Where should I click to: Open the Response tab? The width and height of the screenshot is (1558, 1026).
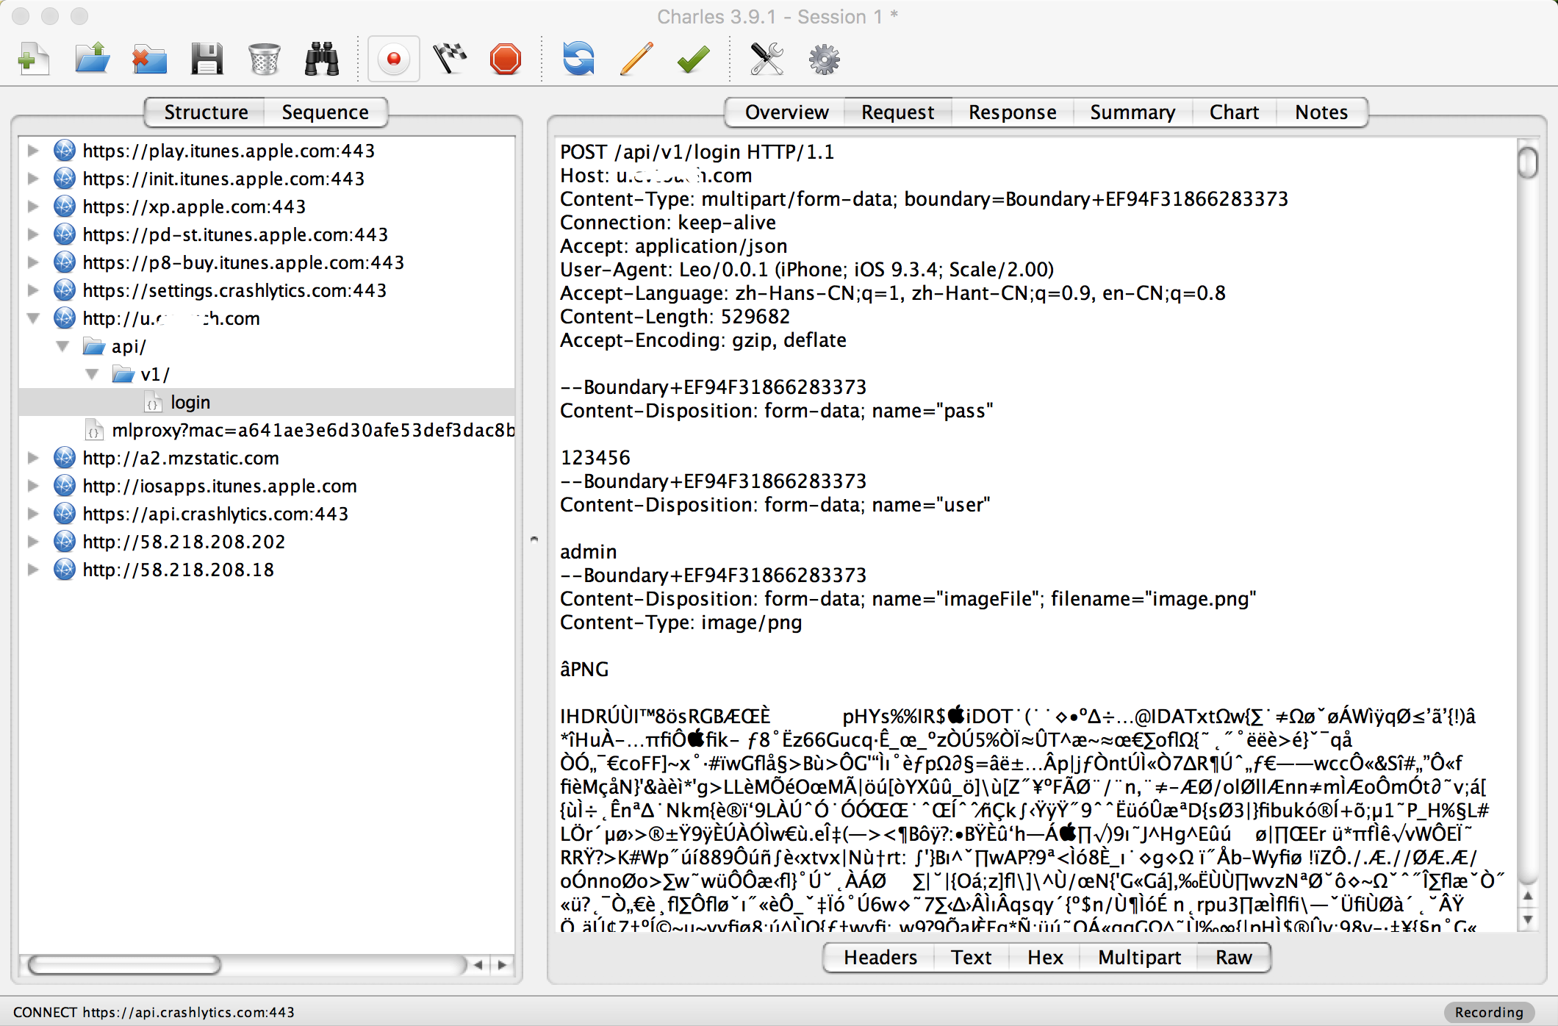coord(1012,112)
